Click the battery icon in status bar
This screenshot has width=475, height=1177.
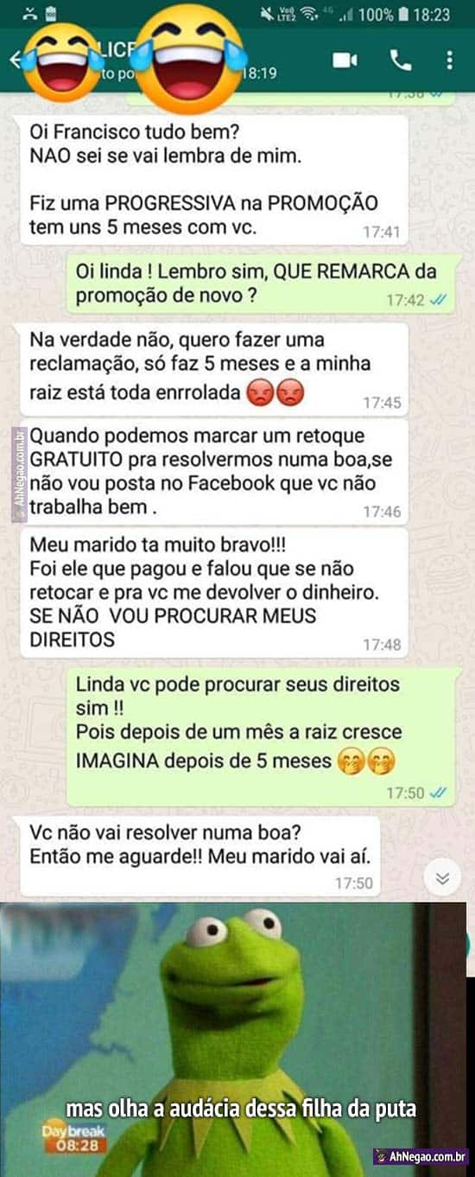[x=402, y=15]
